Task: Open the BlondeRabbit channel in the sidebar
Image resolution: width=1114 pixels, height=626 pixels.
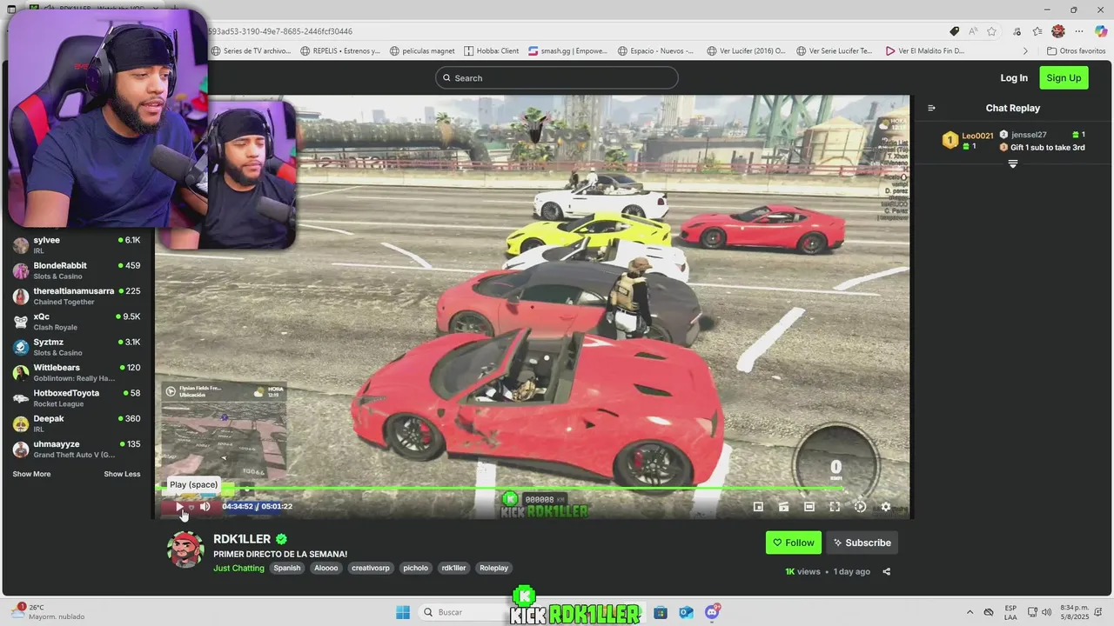Action: coord(77,270)
